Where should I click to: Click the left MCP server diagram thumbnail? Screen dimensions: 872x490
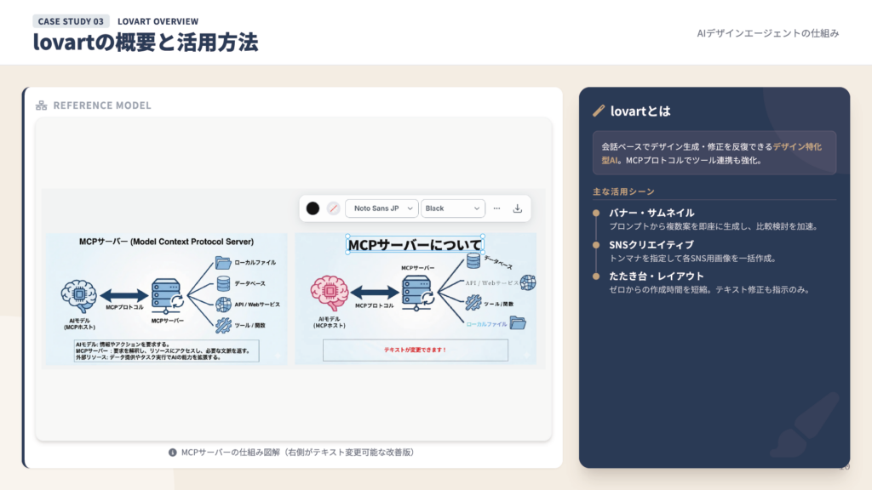tap(166, 299)
